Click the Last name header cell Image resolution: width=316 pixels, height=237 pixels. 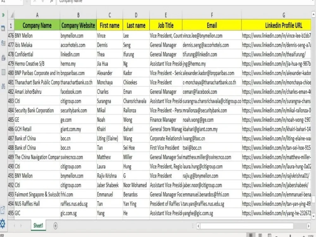tap(136, 25)
